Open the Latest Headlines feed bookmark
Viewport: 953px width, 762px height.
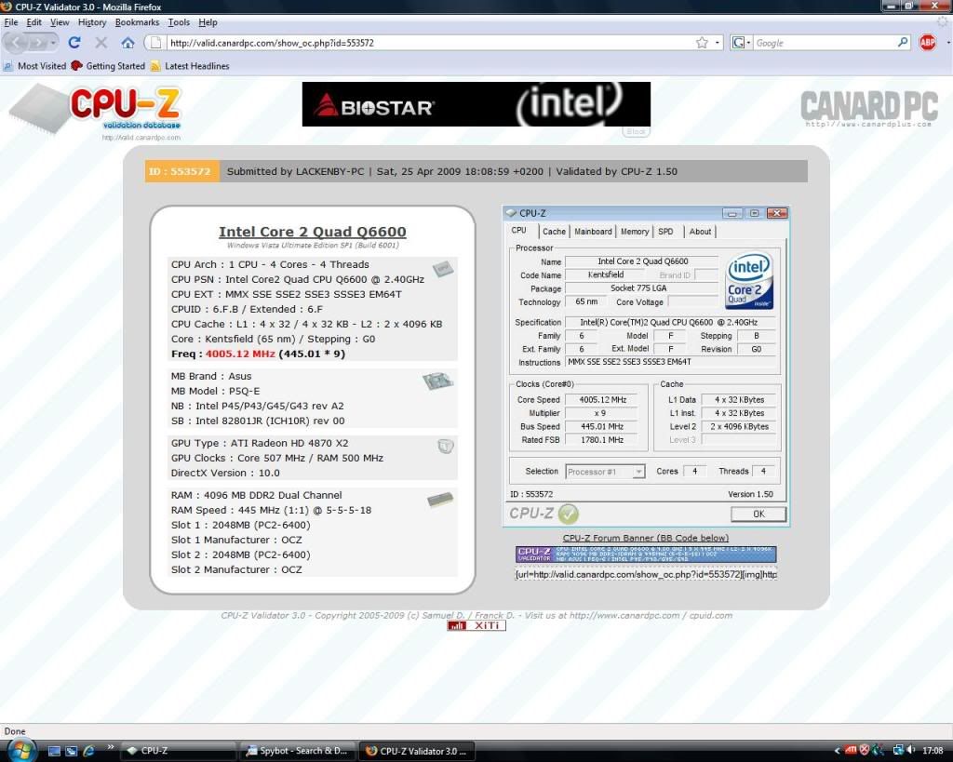click(190, 66)
